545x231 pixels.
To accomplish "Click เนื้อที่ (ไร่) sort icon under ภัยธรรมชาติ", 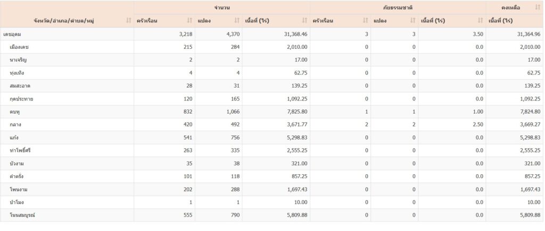I will (x=480, y=21).
